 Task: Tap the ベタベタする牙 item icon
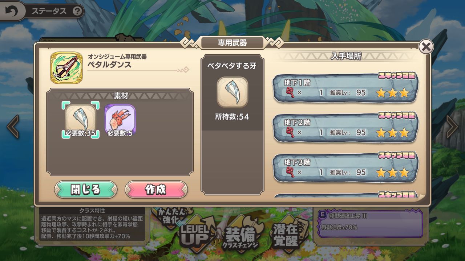pos(232,92)
